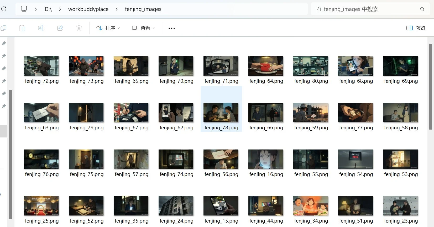Select the fenjing_76.png thumbnail

[x=41, y=159]
